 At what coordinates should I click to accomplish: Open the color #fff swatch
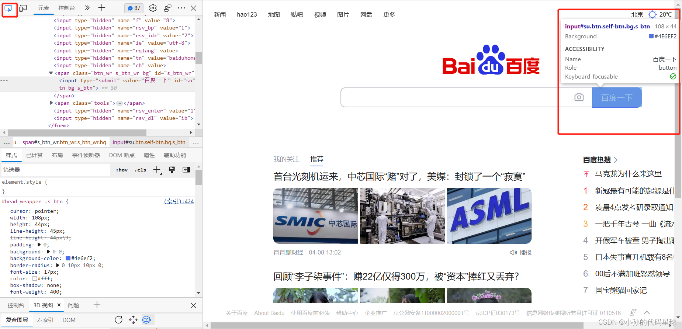(x=35, y=278)
